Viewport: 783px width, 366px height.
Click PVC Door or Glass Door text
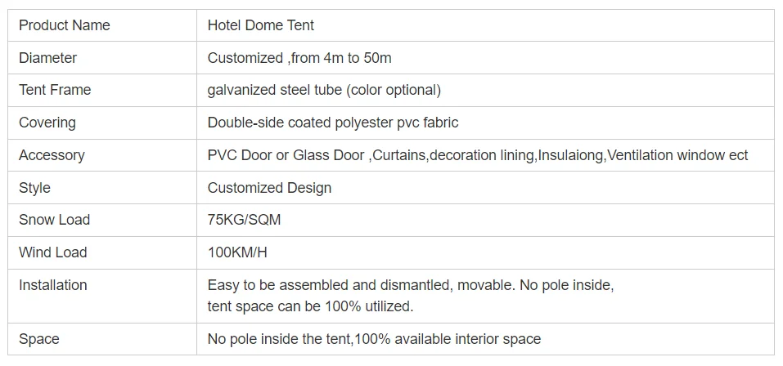(x=286, y=155)
